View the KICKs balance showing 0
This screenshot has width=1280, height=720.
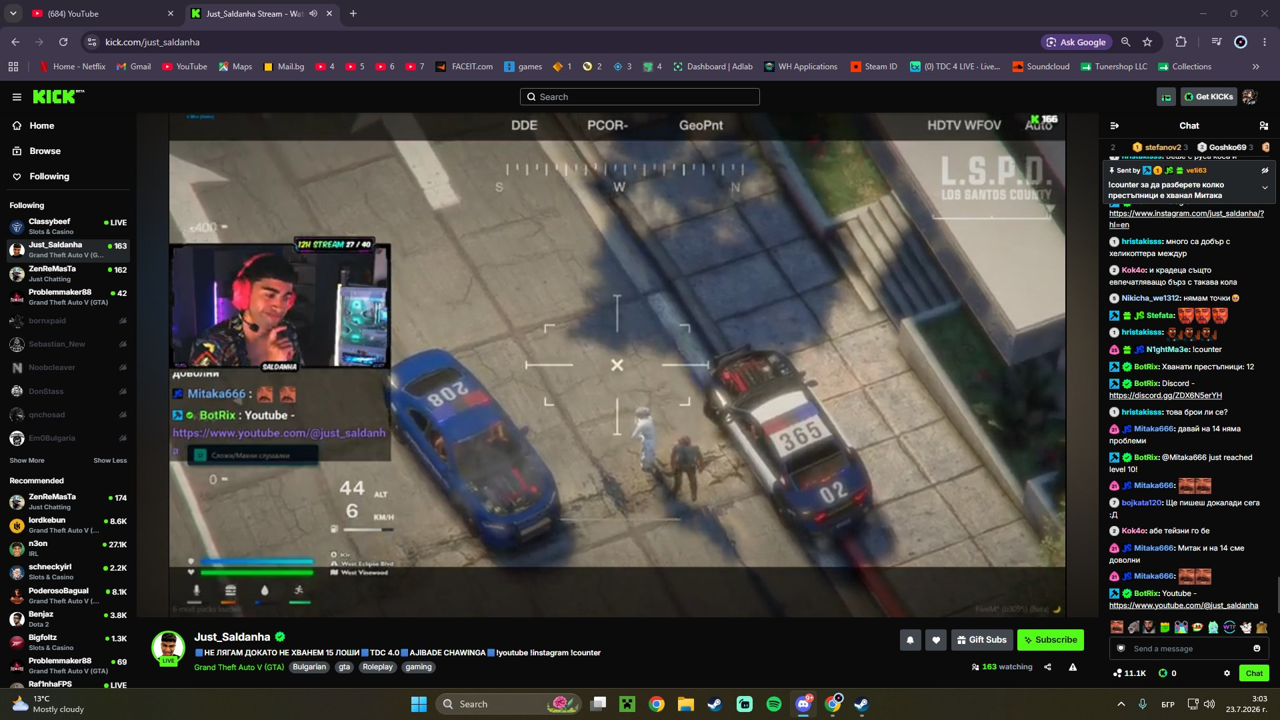point(1167,673)
